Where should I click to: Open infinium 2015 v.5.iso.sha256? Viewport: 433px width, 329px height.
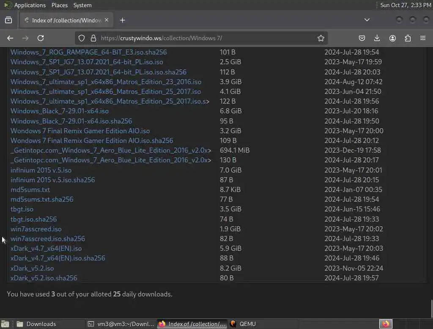point(52,180)
